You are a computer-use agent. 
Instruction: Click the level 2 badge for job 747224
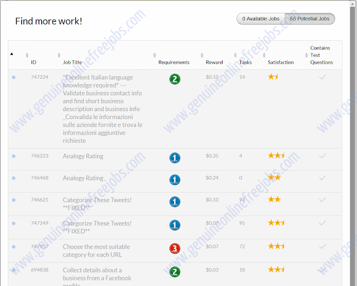tap(175, 79)
